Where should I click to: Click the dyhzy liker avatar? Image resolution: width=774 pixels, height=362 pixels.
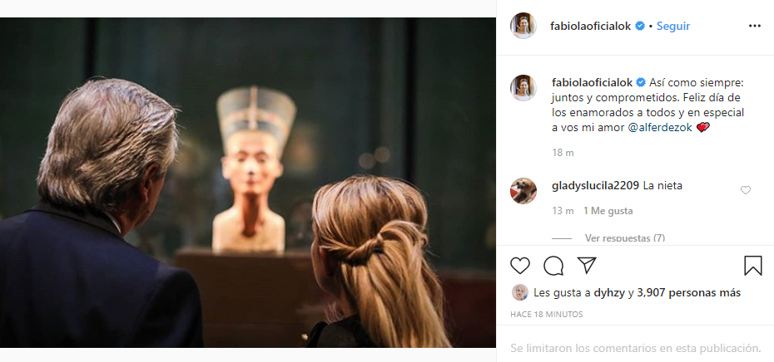(x=520, y=292)
